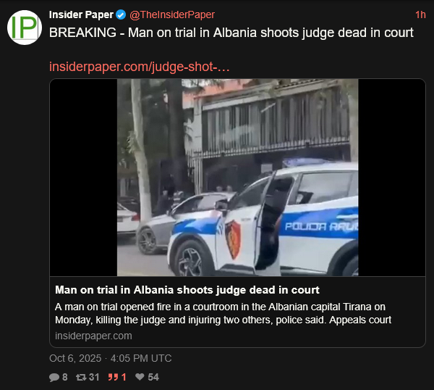Like the post with the heart icon
Image resolution: width=434 pixels, height=390 pixels.
coord(140,377)
